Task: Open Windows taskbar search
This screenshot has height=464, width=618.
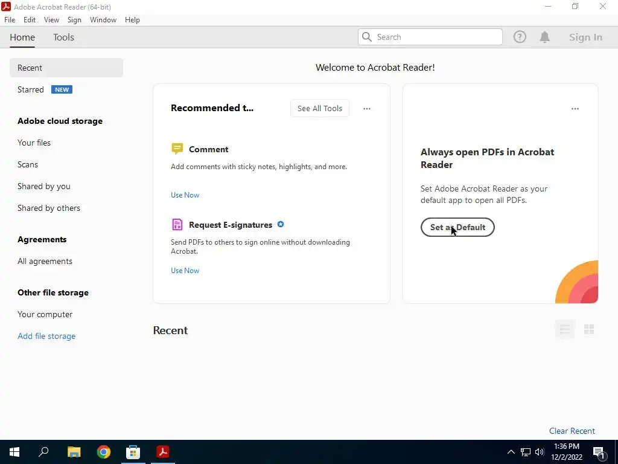Action: coord(43,452)
